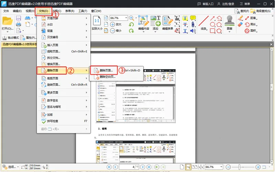Select the Strikethrough text tool

coord(185,24)
